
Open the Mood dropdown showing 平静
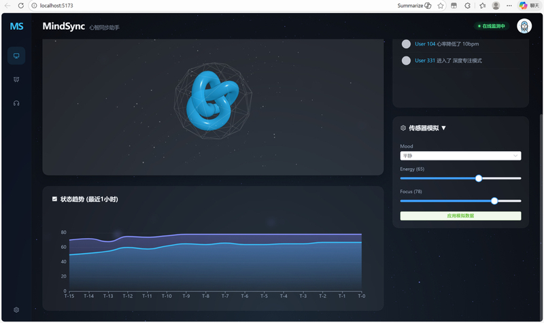[x=460, y=156]
